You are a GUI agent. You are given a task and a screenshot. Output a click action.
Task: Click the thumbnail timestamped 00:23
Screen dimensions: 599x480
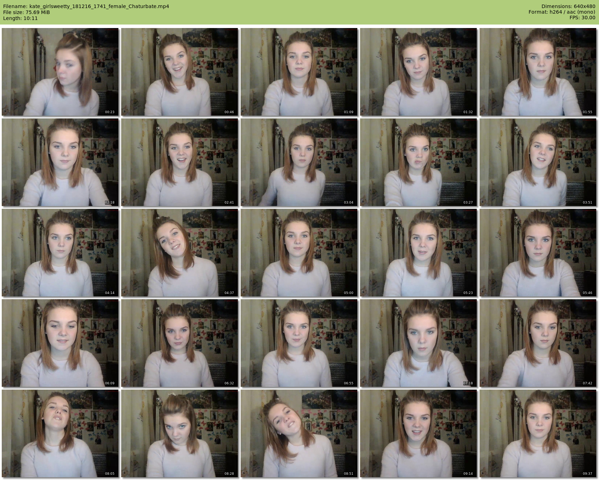click(60, 72)
